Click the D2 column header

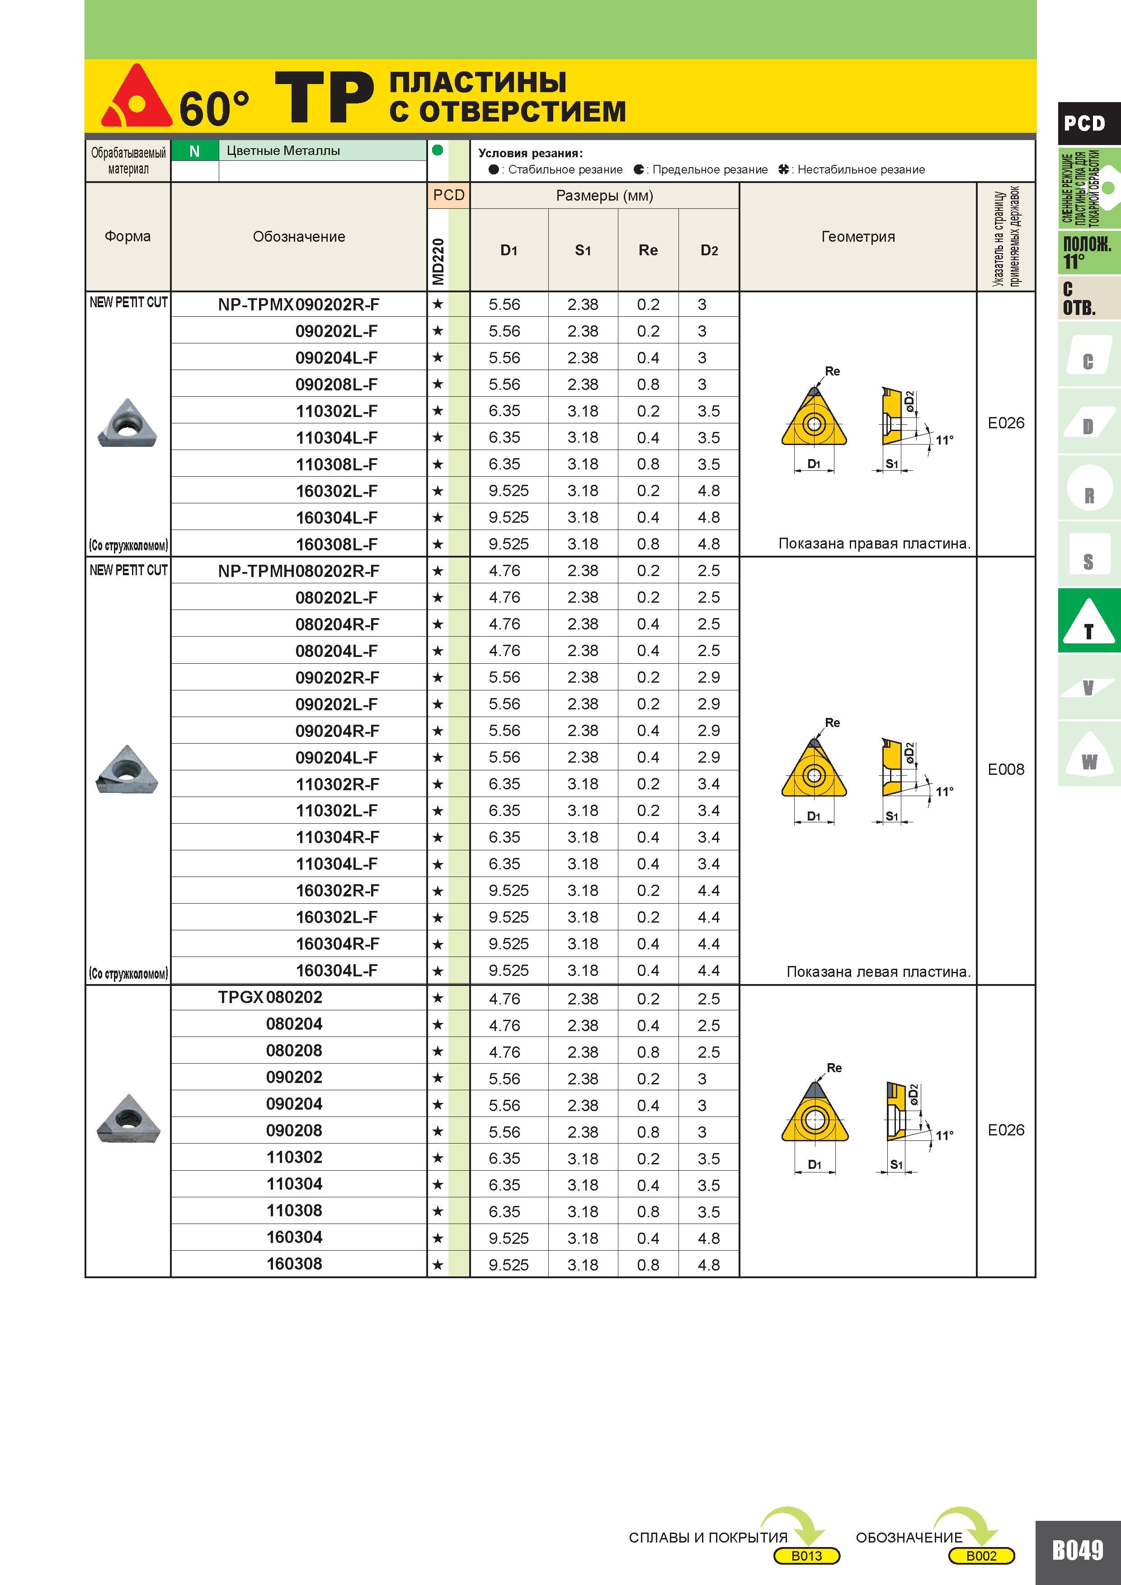point(709,251)
